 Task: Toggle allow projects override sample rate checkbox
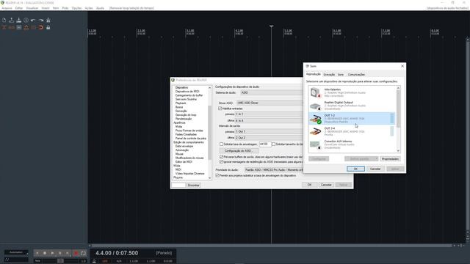pyautogui.click(x=217, y=175)
